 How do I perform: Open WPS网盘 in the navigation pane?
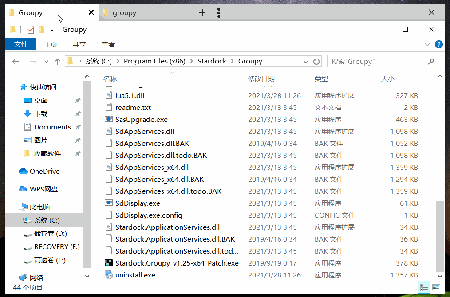click(x=38, y=189)
